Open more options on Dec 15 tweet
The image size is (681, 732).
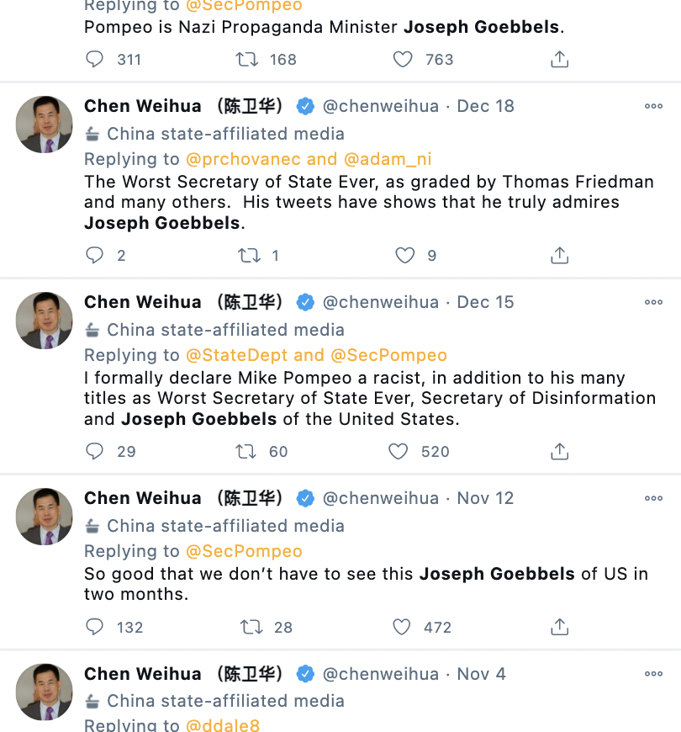point(653,302)
